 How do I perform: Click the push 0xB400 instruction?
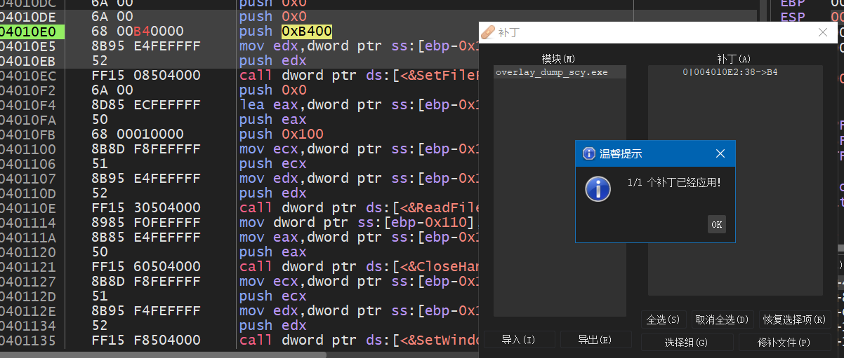pos(286,31)
